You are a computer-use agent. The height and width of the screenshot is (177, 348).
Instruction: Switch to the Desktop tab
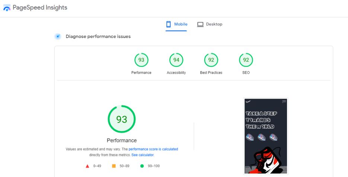(x=210, y=25)
